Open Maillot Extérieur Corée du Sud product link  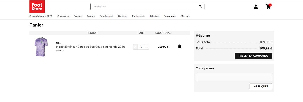90,47
